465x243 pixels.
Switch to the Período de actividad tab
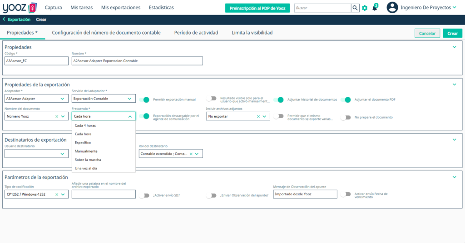[196, 33]
